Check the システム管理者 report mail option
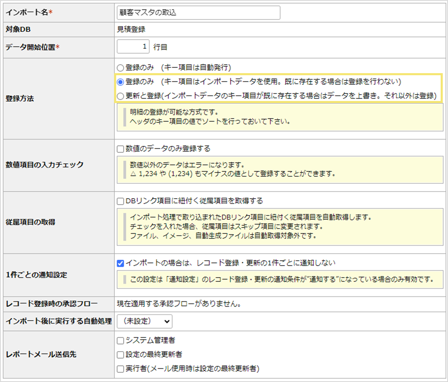Image resolution: width=448 pixels, height=382 pixels. pos(120,340)
